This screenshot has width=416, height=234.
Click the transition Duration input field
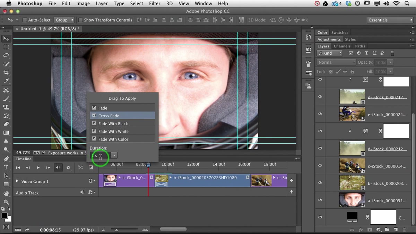click(x=100, y=155)
